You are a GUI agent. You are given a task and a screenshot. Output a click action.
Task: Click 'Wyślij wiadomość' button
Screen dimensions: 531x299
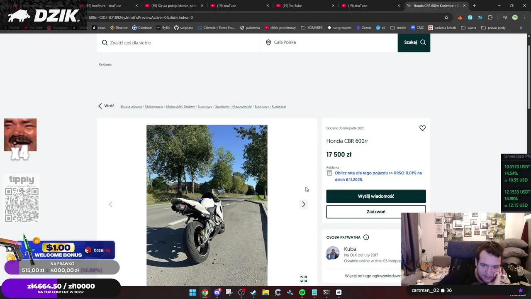(x=376, y=196)
